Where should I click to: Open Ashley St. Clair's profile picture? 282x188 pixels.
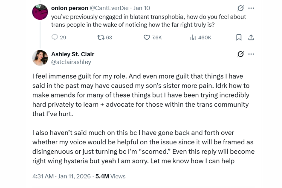point(40,58)
